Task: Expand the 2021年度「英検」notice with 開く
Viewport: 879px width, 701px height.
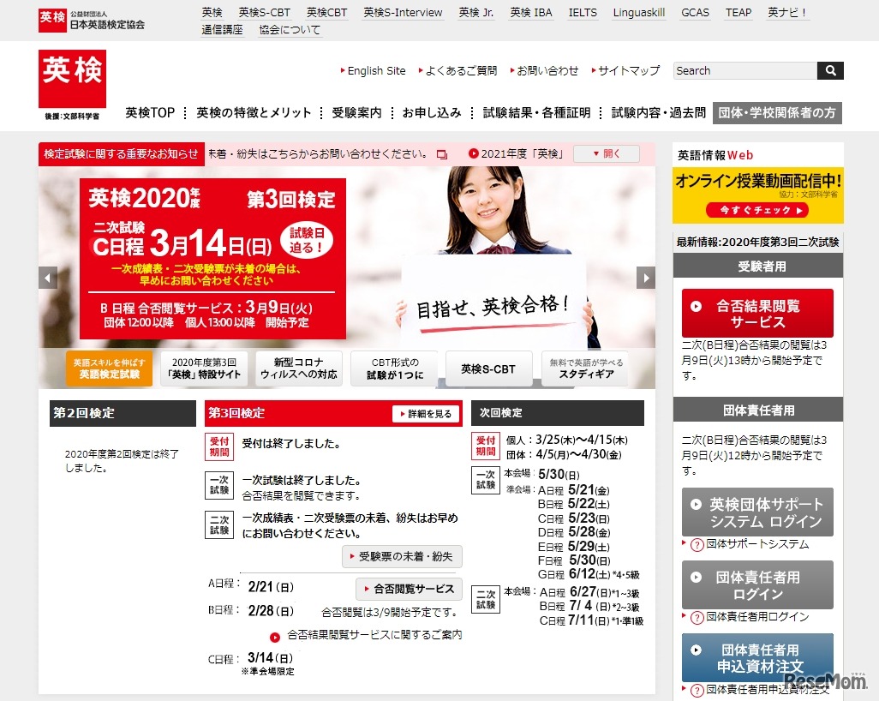Action: pyautogui.click(x=606, y=152)
